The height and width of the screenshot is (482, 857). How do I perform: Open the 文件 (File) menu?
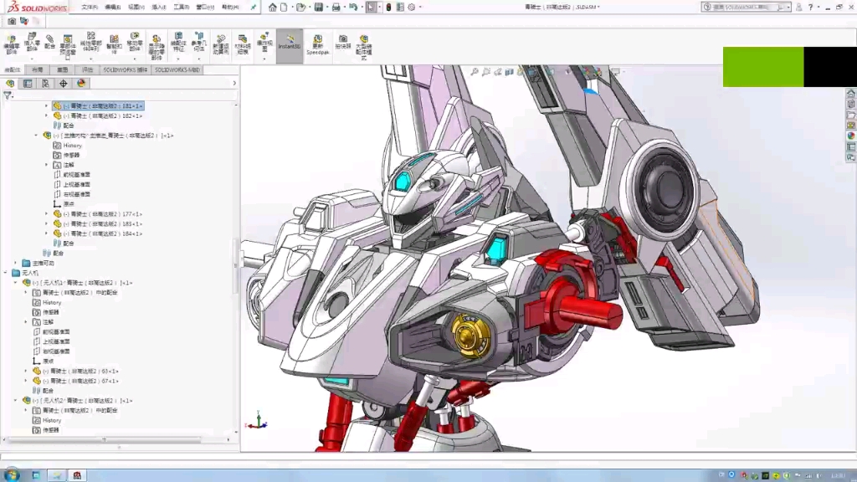[x=89, y=7]
